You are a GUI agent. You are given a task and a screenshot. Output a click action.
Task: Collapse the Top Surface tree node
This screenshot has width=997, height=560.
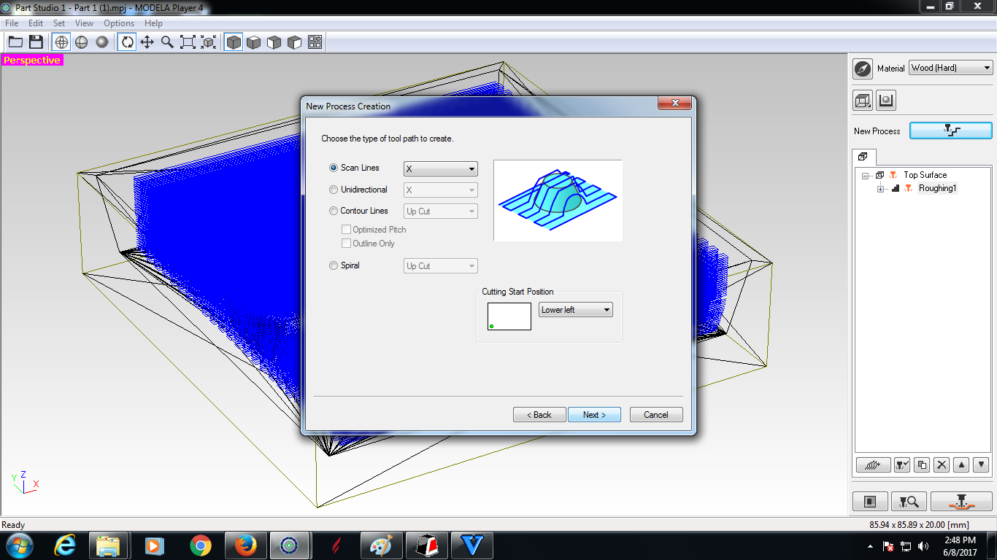866,175
